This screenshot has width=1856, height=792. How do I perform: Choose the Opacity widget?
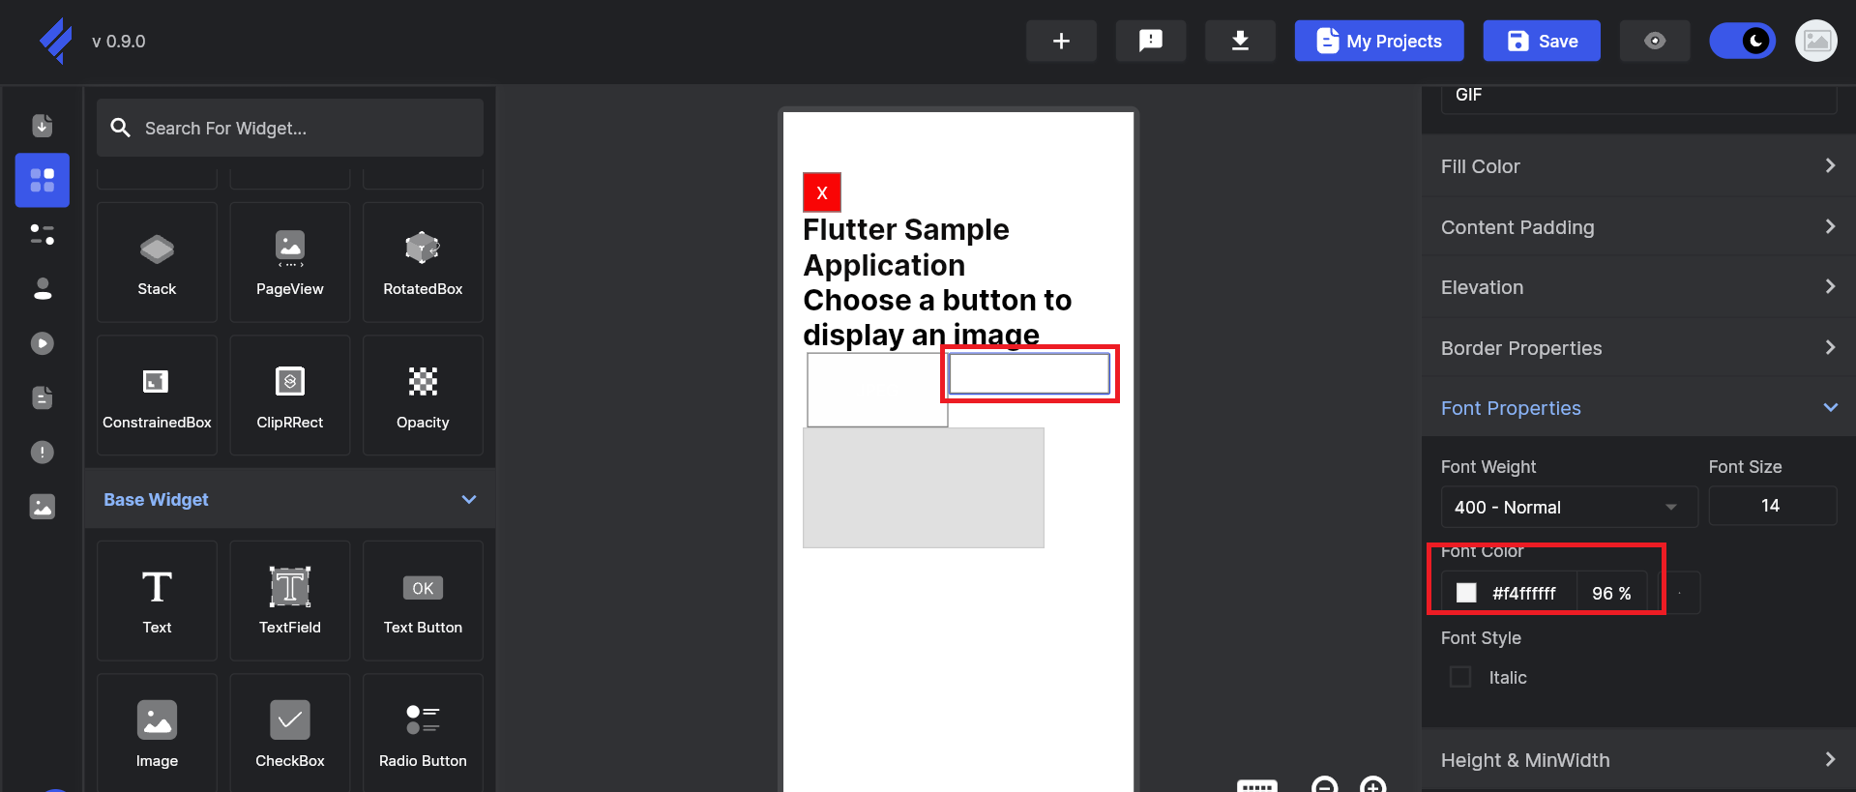tap(423, 384)
